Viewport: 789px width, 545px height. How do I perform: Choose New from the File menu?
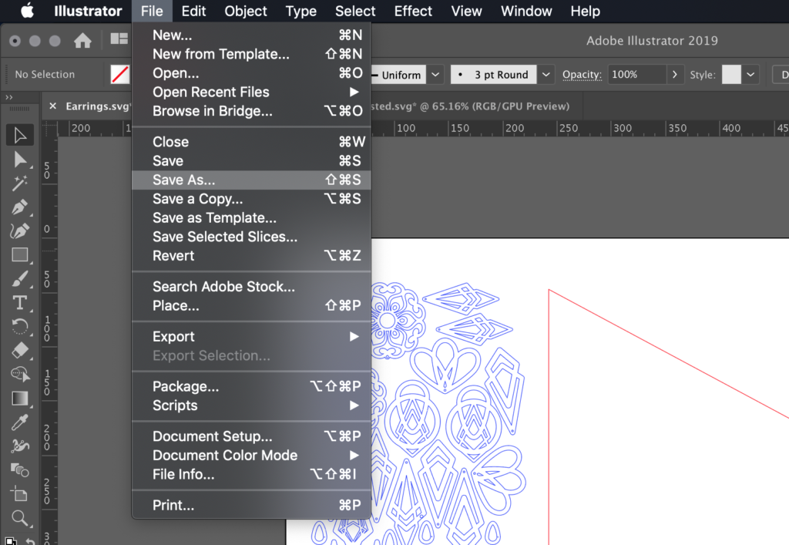click(x=251, y=35)
